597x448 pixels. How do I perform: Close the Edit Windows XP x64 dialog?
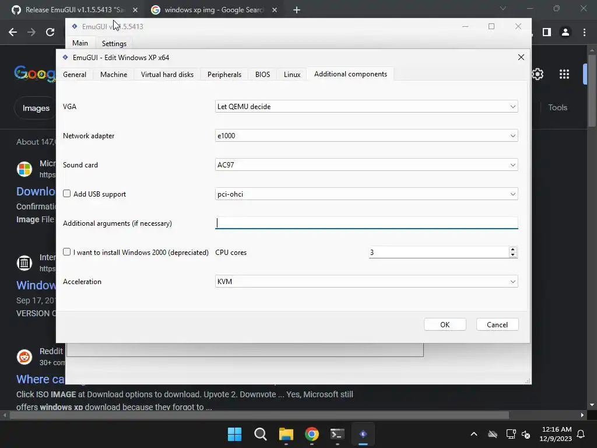point(521,57)
